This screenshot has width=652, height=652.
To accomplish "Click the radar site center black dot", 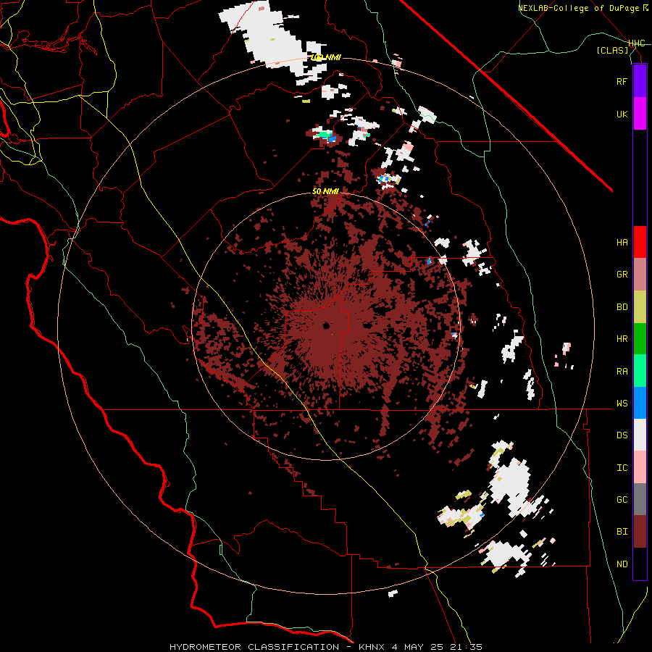I will [x=326, y=325].
